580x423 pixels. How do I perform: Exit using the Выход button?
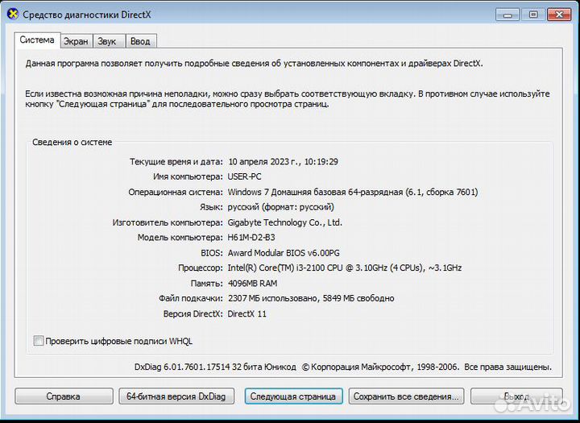516,396
